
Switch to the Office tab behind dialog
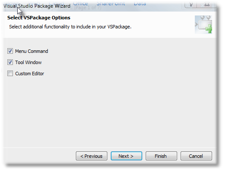tap(81, 3)
